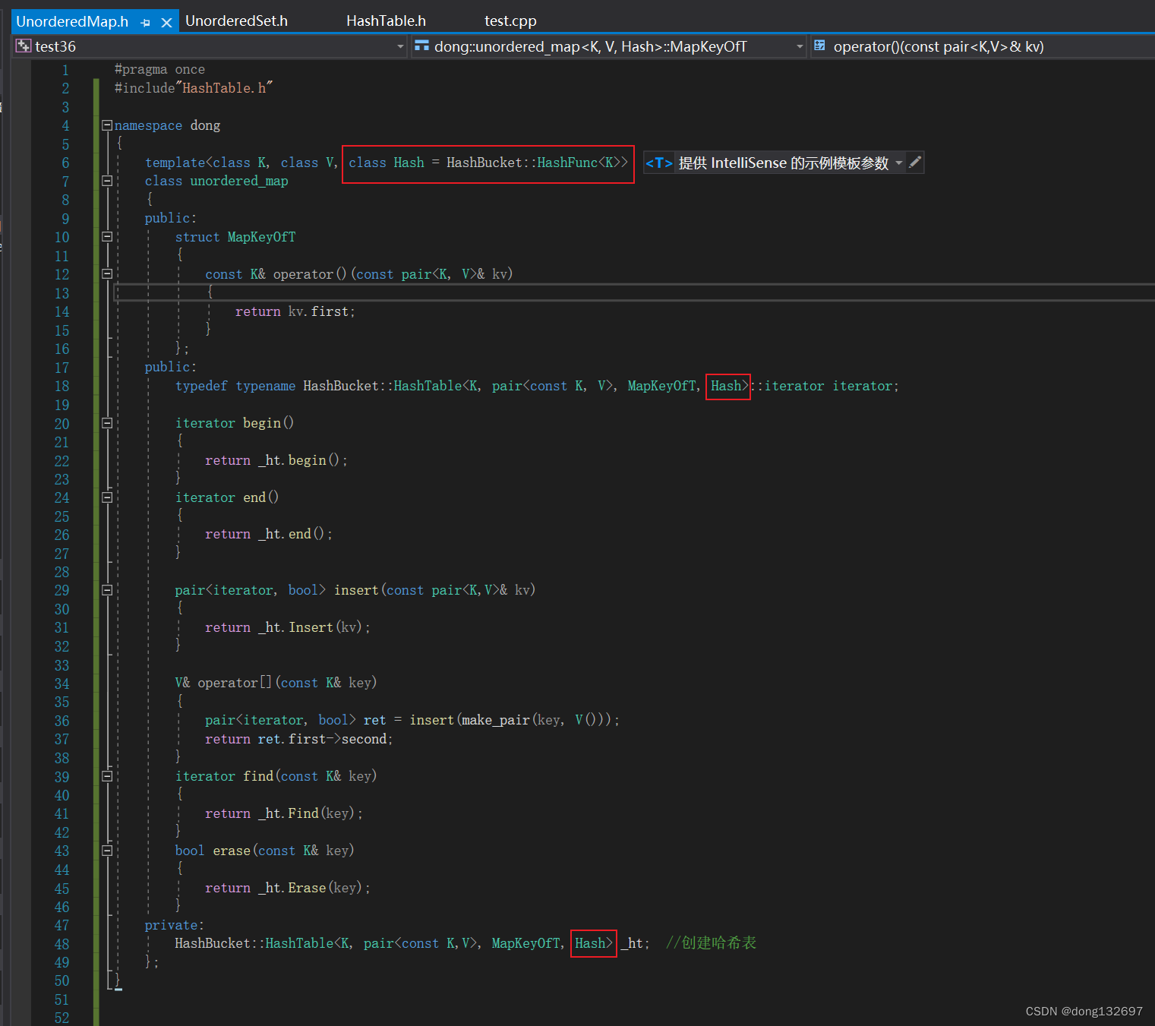The image size is (1155, 1026).
Task: Collapse the operator() function on line 12
Action: click(x=107, y=274)
